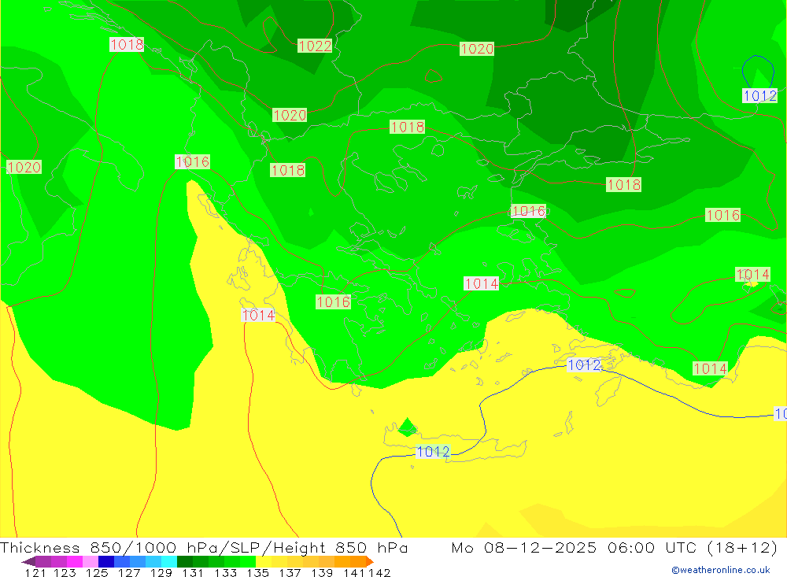Image resolution: width=787 pixels, height=577 pixels.
Task: Select the cyan legend swatch
Action: [169, 561]
